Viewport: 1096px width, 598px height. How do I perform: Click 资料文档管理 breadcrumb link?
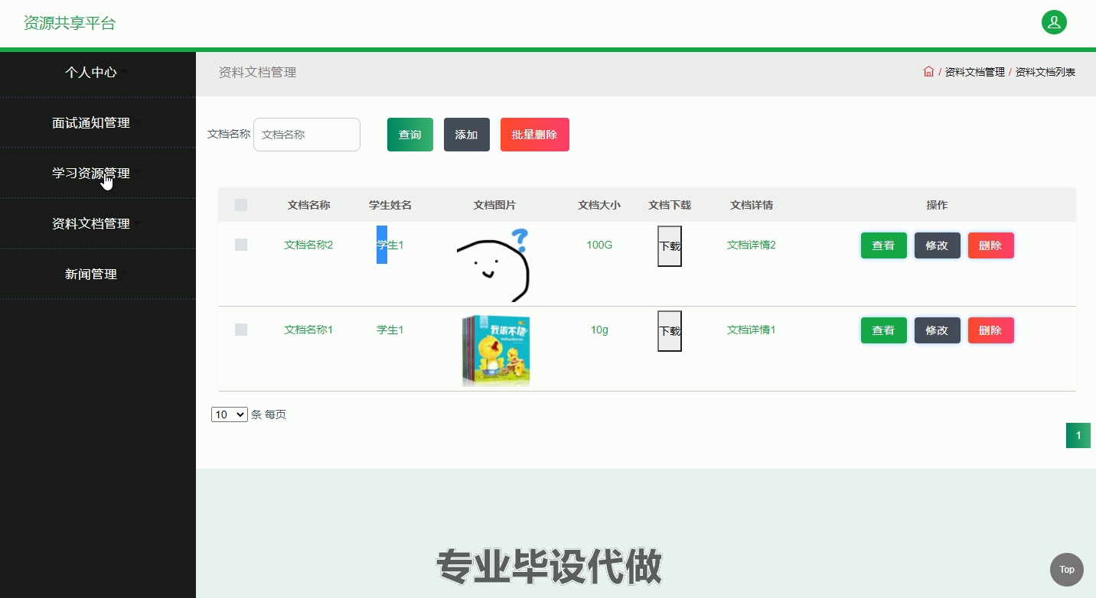[975, 72]
